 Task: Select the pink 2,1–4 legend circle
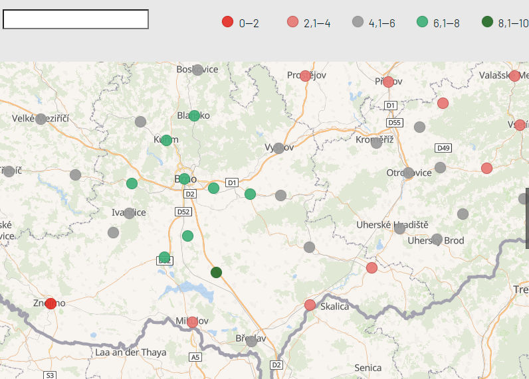click(292, 22)
